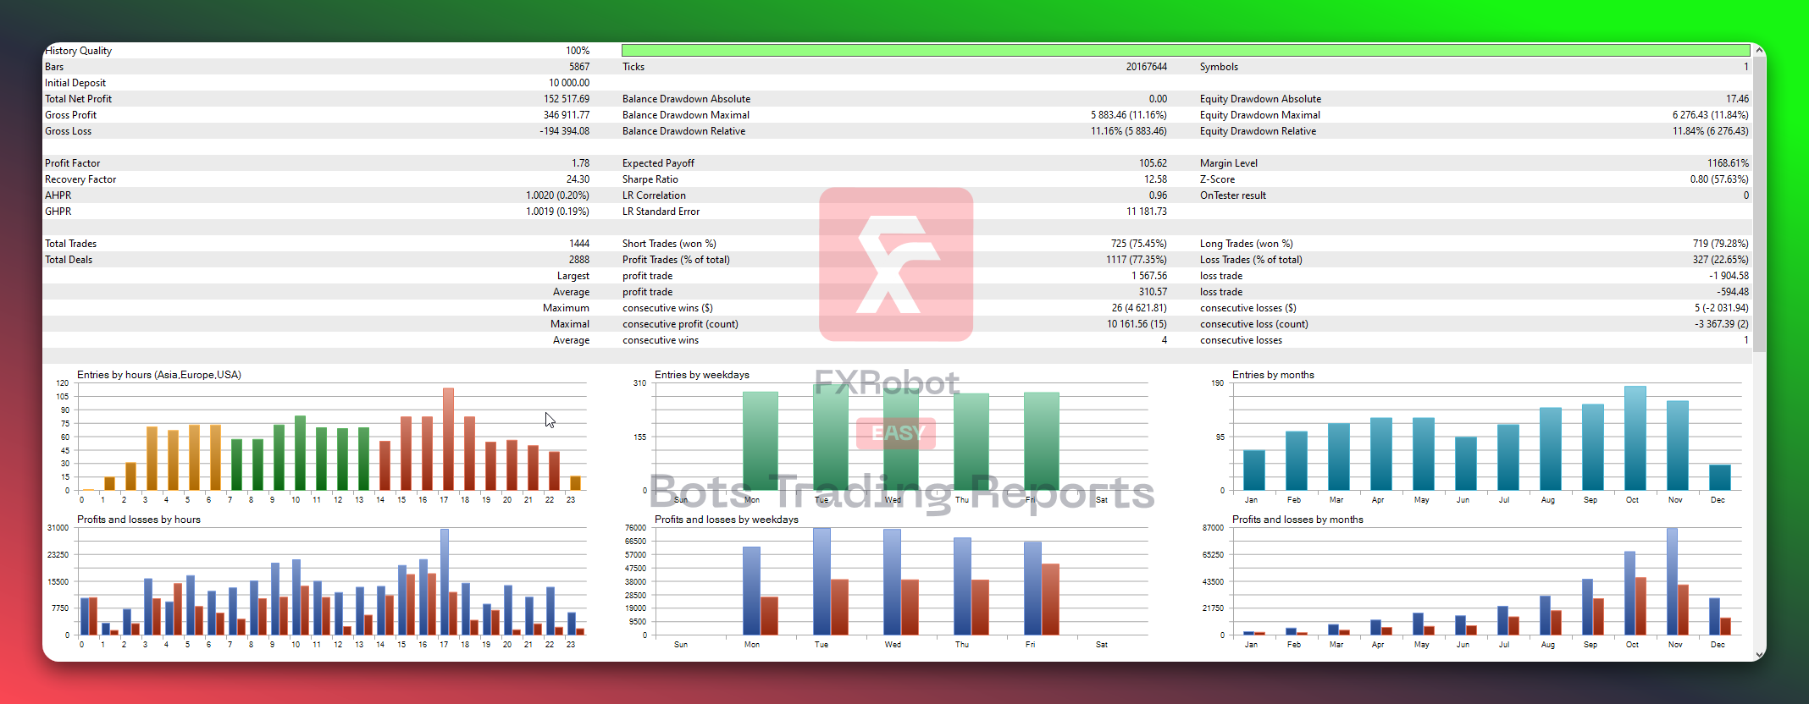Click the Balance Drawdown Absolute label
This screenshot has height=704, width=1809.
[x=686, y=99]
